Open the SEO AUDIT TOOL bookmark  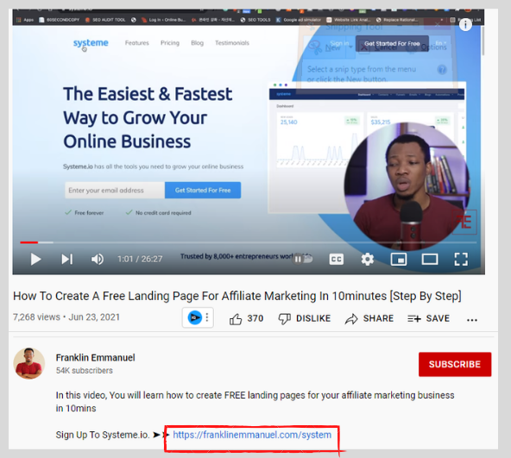105,20
